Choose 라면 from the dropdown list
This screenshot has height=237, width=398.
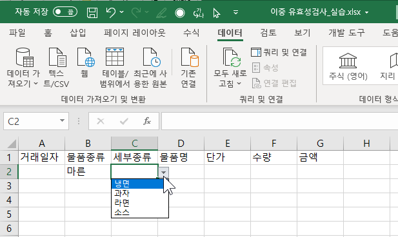(140, 203)
